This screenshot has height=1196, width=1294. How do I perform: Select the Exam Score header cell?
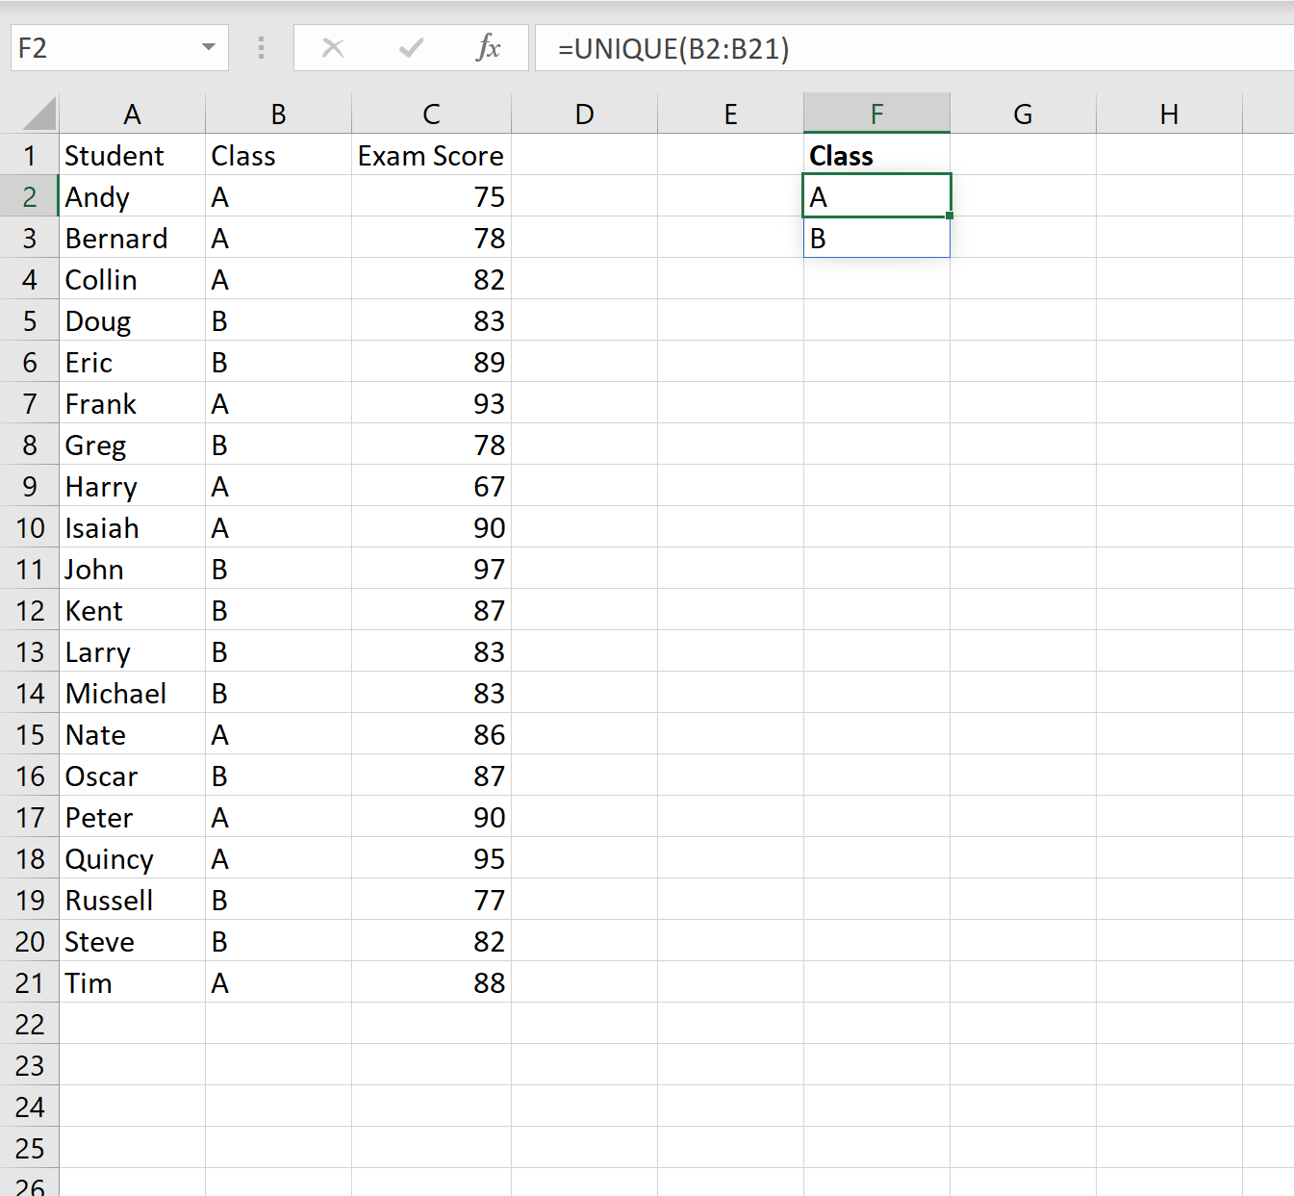pyautogui.click(x=431, y=155)
